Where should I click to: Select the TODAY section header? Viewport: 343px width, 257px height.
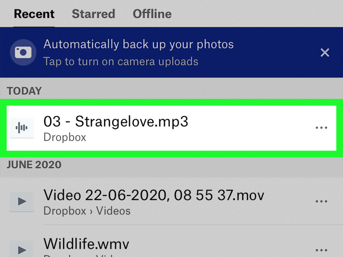(x=24, y=91)
